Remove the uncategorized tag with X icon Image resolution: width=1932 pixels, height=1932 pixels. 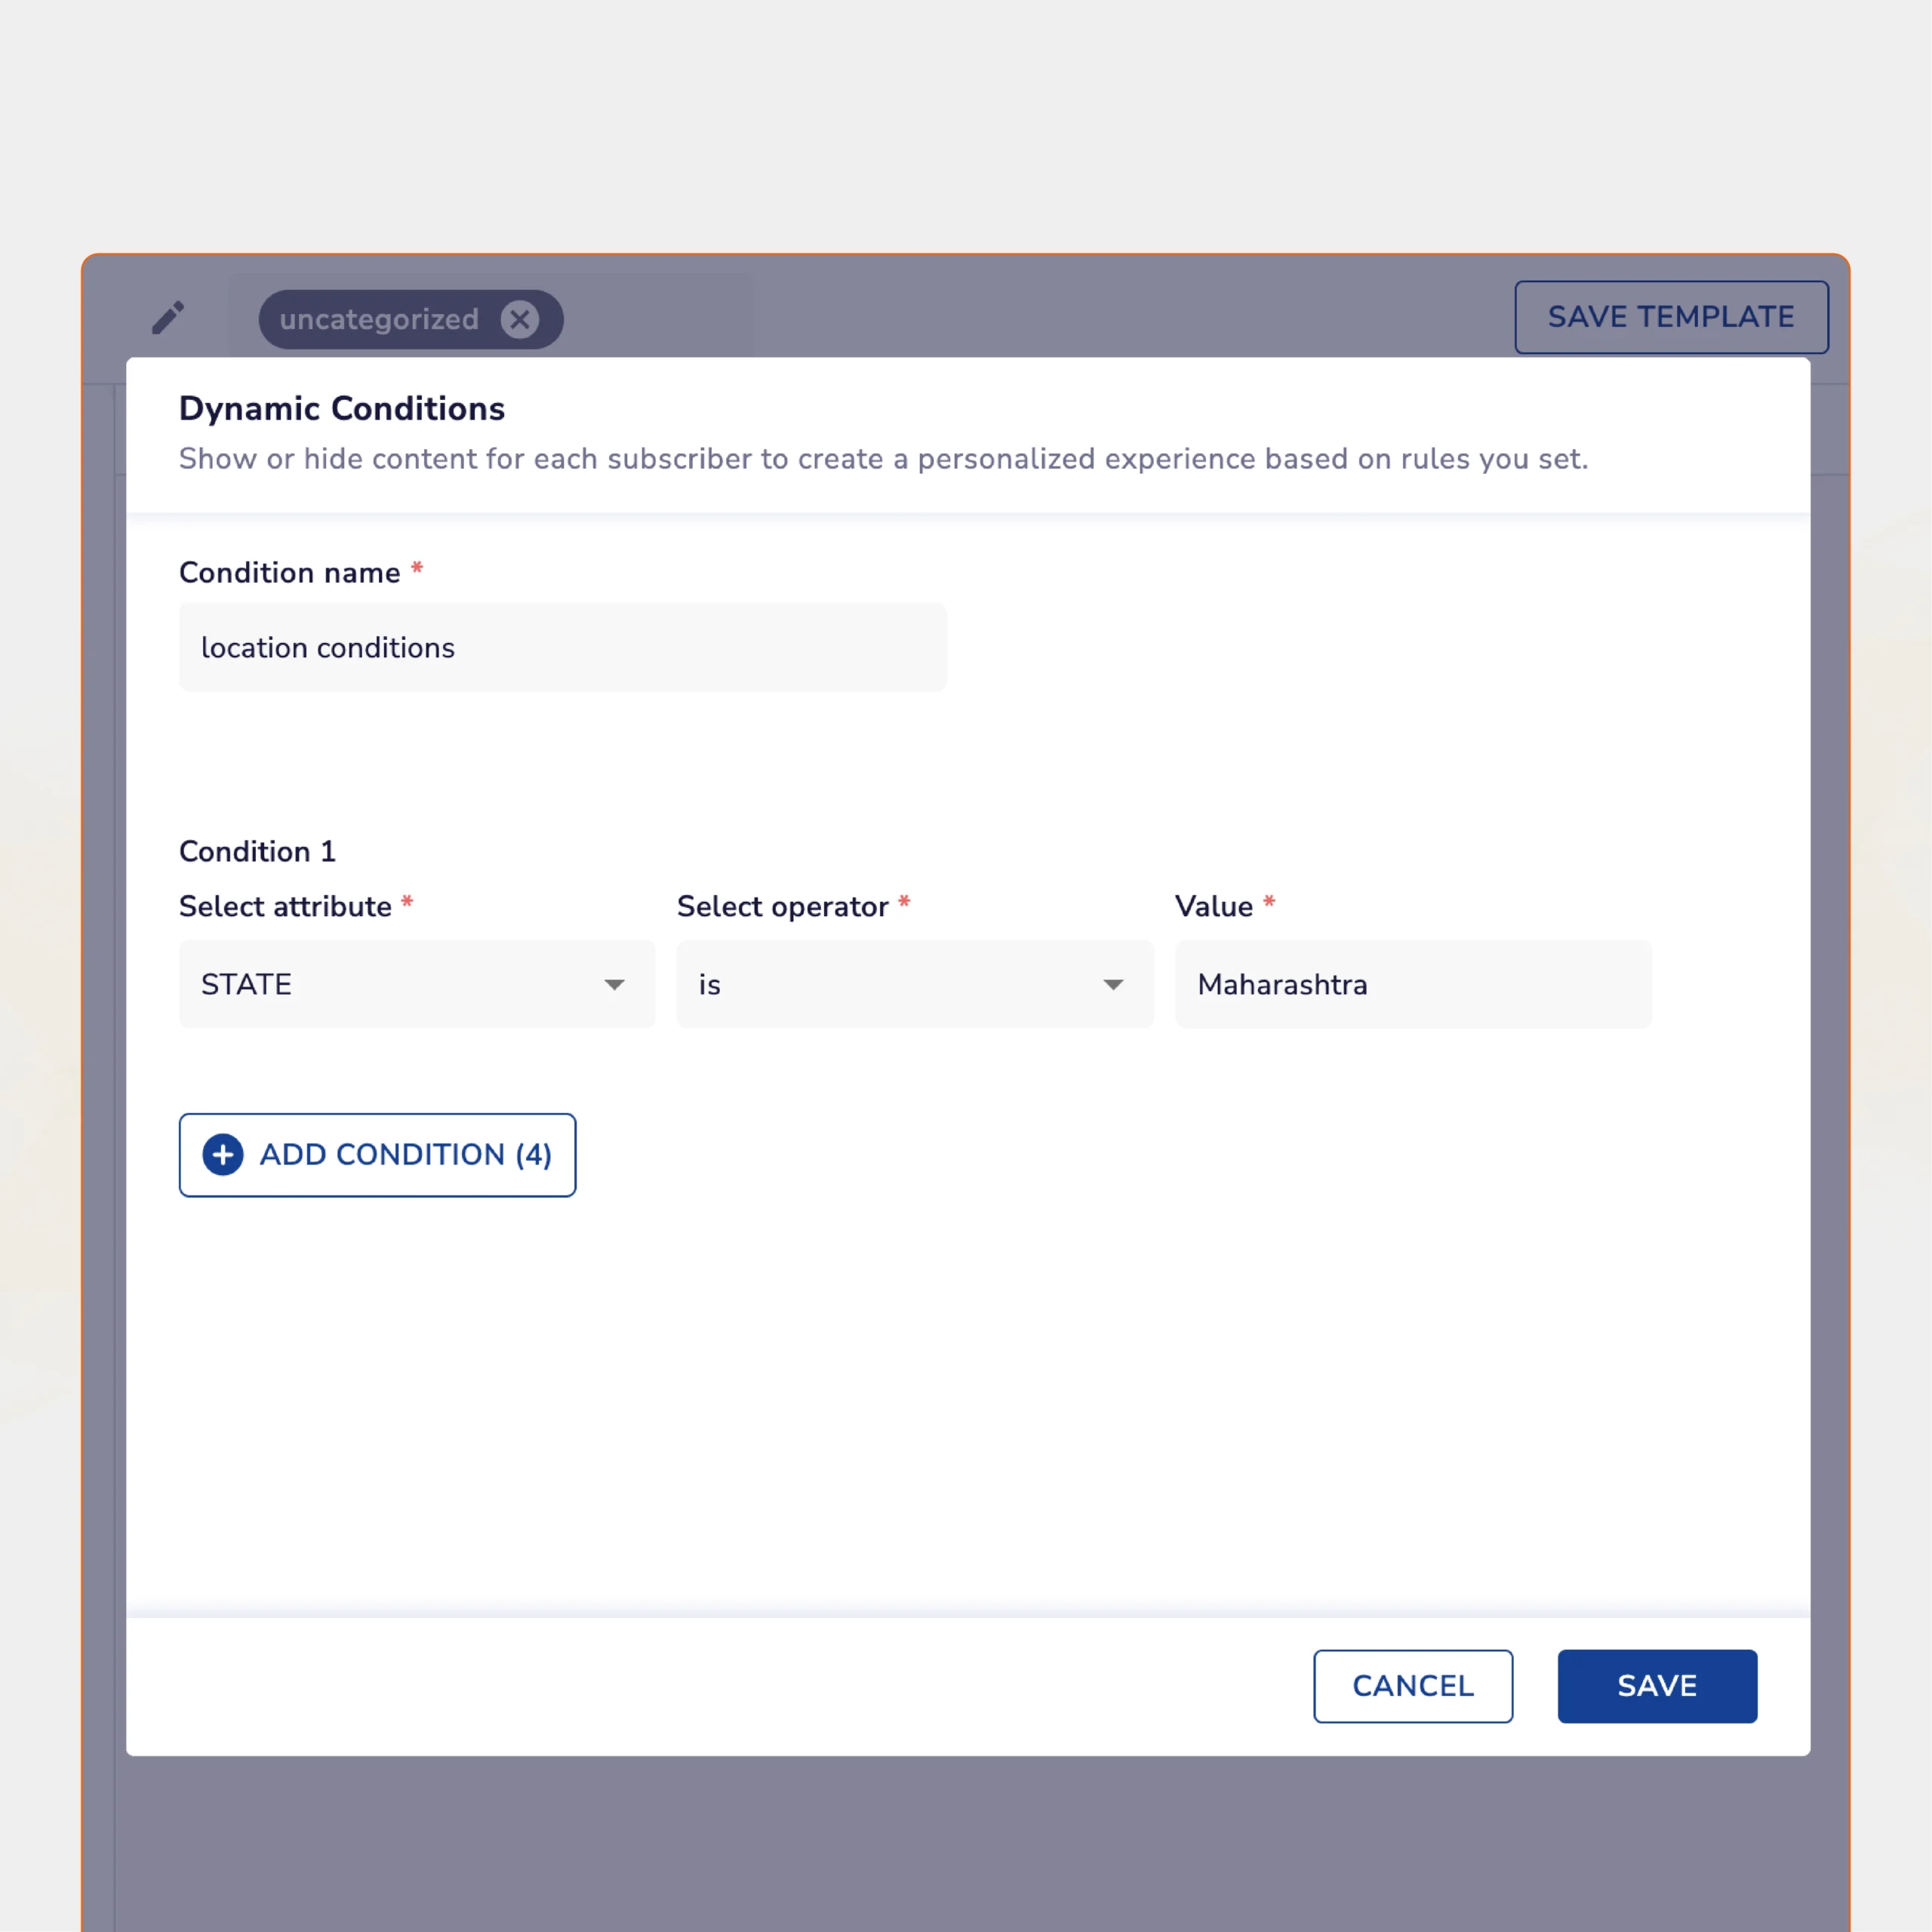tap(519, 319)
